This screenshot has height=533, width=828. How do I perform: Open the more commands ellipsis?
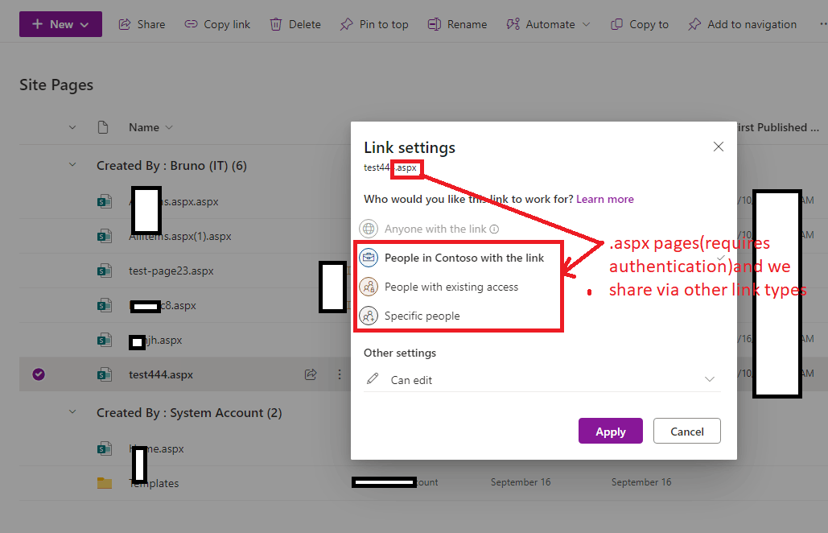click(x=823, y=24)
